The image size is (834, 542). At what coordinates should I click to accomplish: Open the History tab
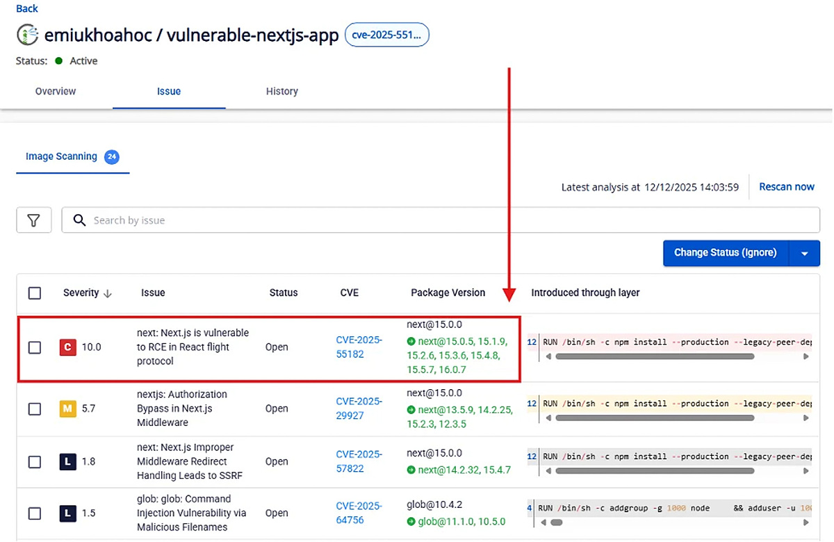(281, 92)
